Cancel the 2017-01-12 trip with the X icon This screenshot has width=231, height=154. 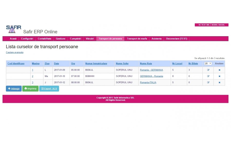(219, 83)
